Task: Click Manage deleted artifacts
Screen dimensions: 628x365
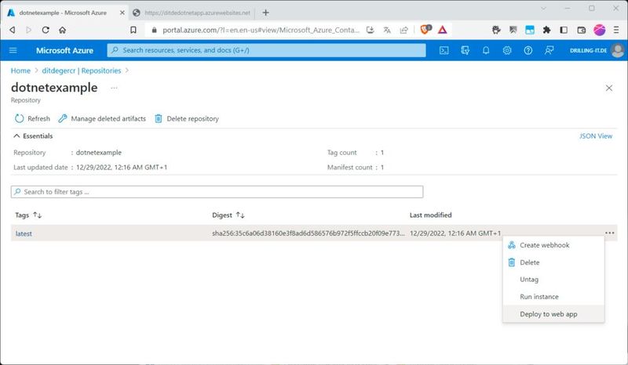Action: [102, 119]
